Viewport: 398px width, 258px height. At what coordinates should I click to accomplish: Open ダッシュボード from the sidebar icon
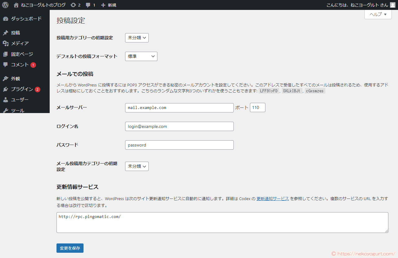tap(5, 19)
